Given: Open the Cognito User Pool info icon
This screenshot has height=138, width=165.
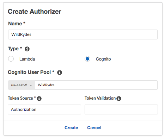Looking at the screenshot, I should 60,73.
